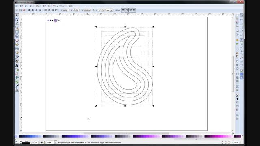260x146 pixels.
Task: Raise selection to top
Action: (56, 10)
